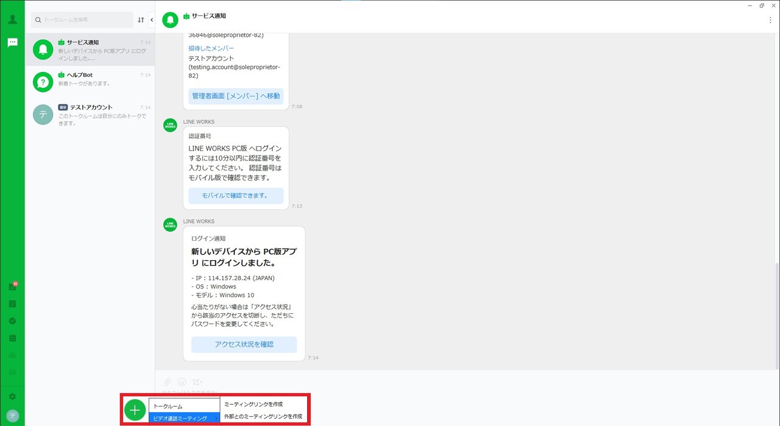The image size is (780, 426).
Task: Click the アクセス状況を確認 button
Action: click(x=244, y=344)
